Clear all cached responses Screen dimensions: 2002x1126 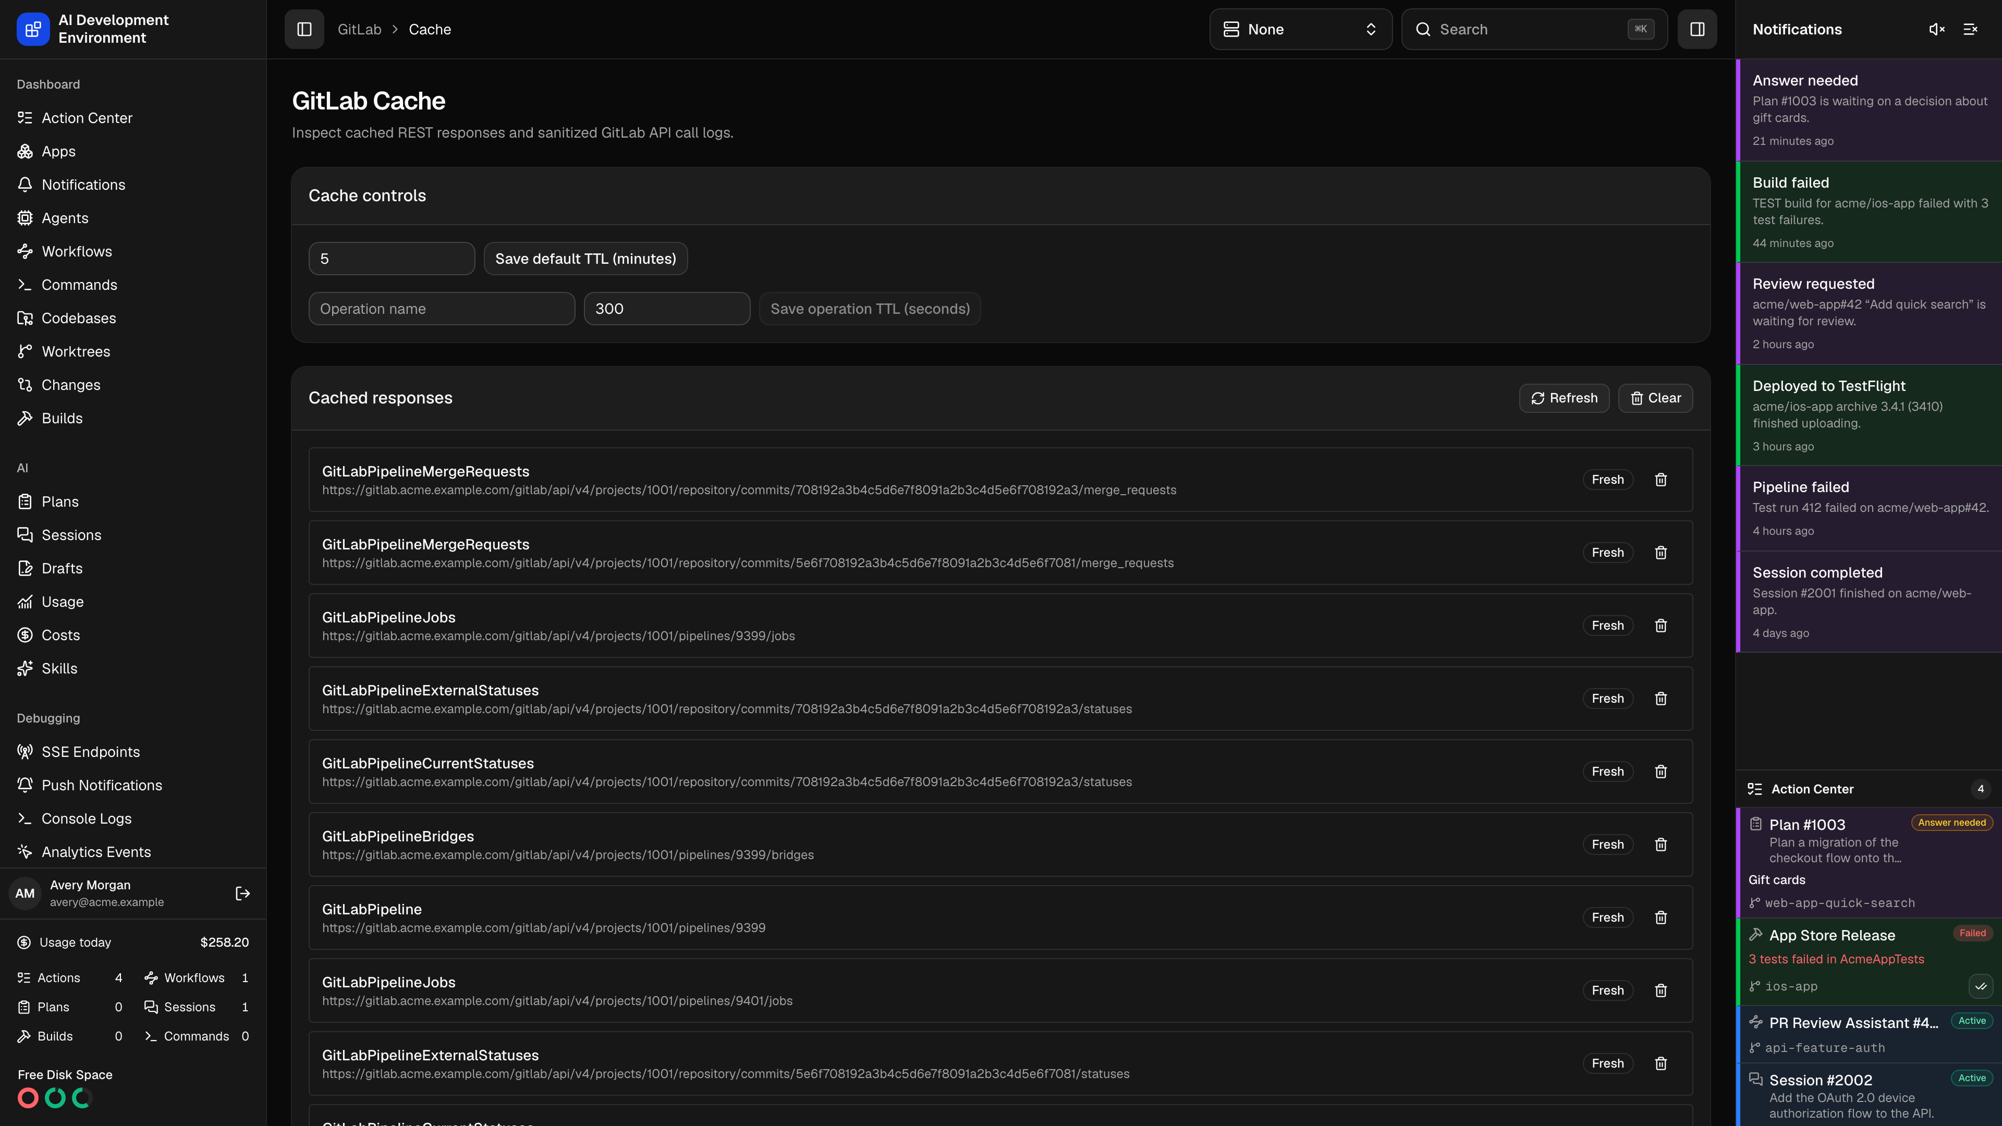1655,398
